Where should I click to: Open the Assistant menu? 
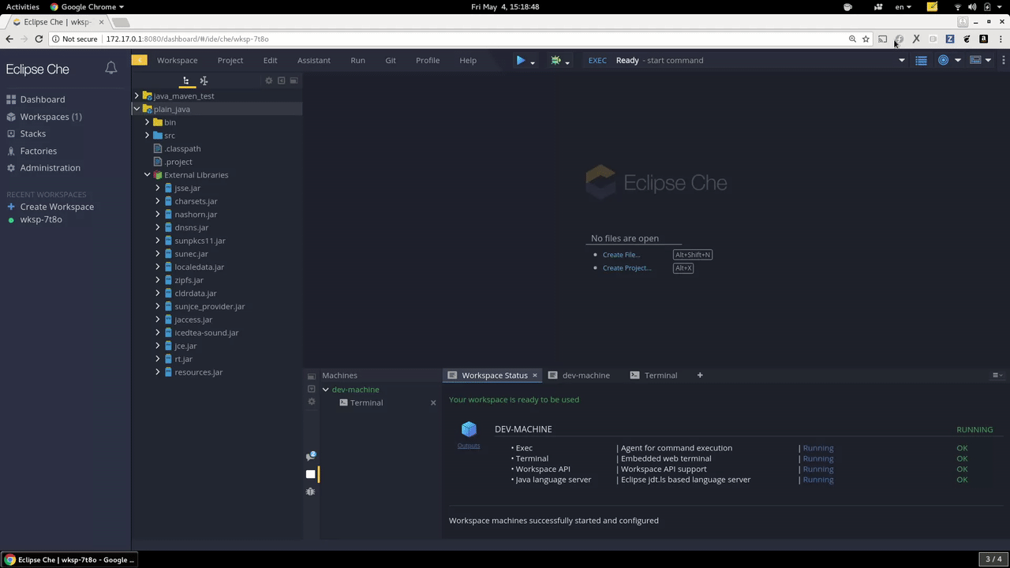[x=313, y=60]
